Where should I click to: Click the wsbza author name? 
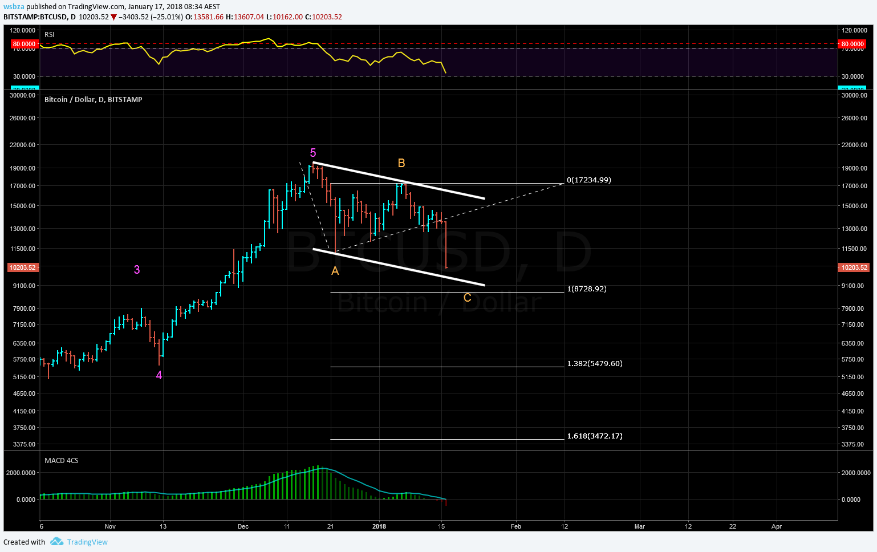pos(14,7)
